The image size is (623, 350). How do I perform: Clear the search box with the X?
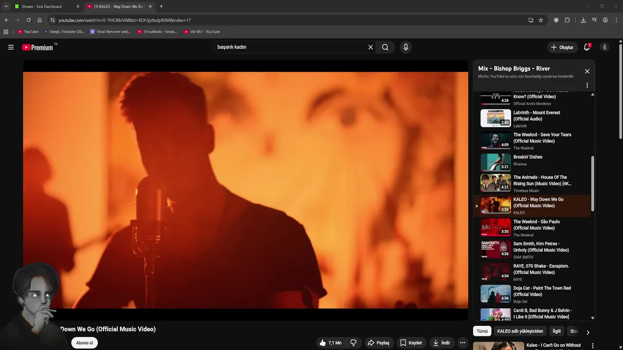(x=370, y=47)
